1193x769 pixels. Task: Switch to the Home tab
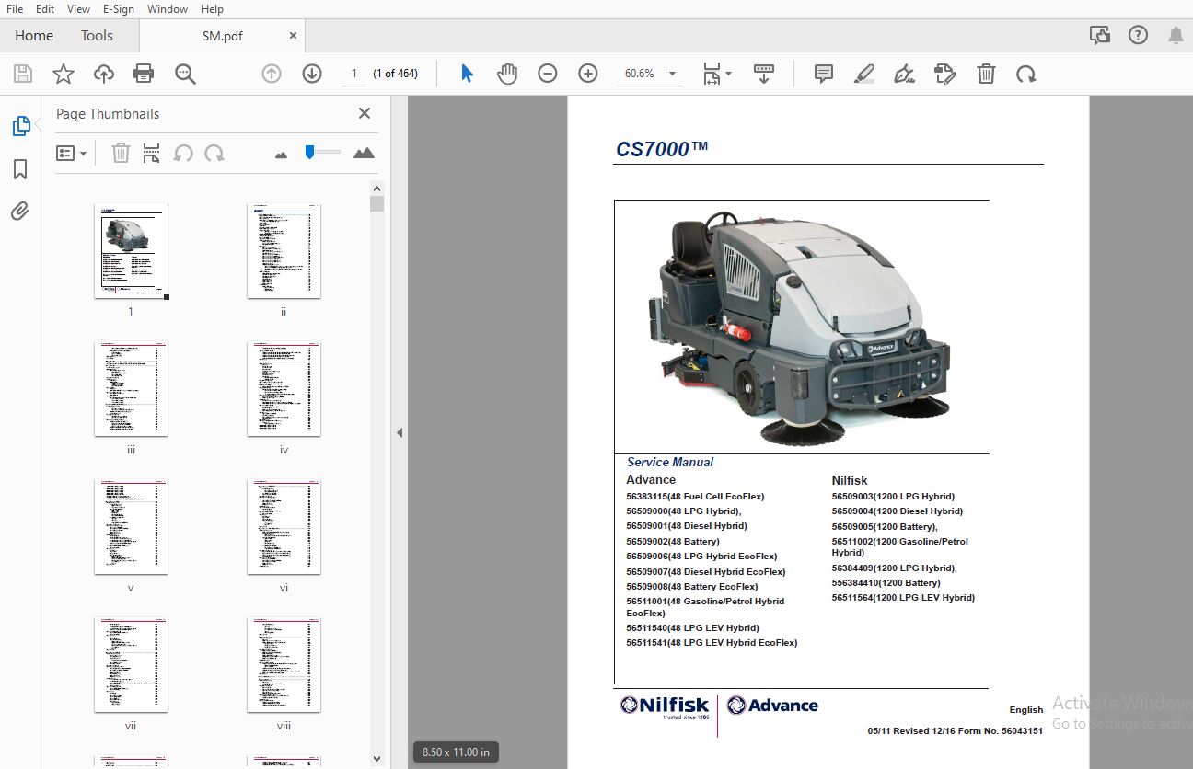[34, 35]
